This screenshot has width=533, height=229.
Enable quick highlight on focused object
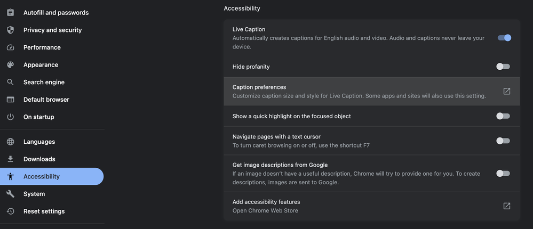[503, 116]
